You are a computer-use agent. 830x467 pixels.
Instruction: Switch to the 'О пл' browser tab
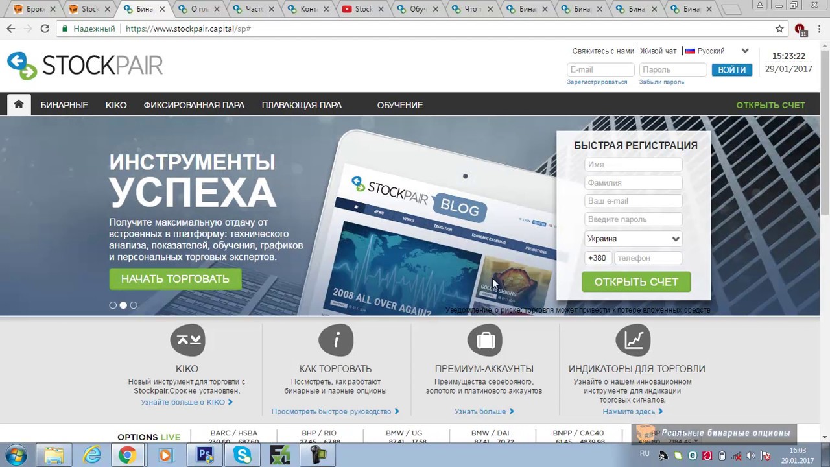[197, 9]
